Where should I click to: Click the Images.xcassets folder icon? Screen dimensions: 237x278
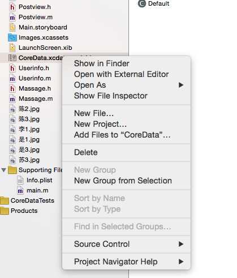[x=12, y=37]
